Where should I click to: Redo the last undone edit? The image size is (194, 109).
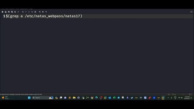click(26, 12)
